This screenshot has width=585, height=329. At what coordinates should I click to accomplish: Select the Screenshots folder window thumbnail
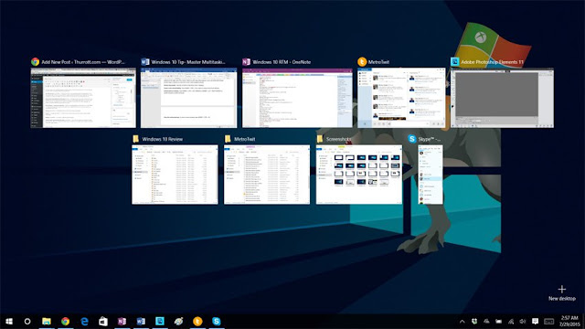tap(359, 175)
